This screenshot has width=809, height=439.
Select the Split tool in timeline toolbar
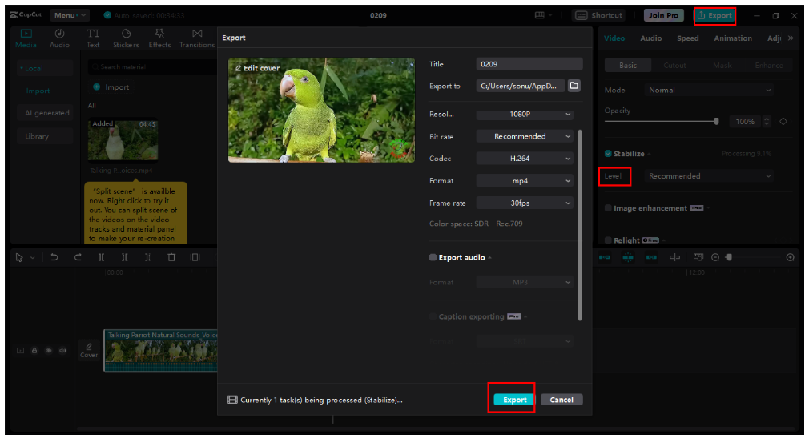coord(101,257)
